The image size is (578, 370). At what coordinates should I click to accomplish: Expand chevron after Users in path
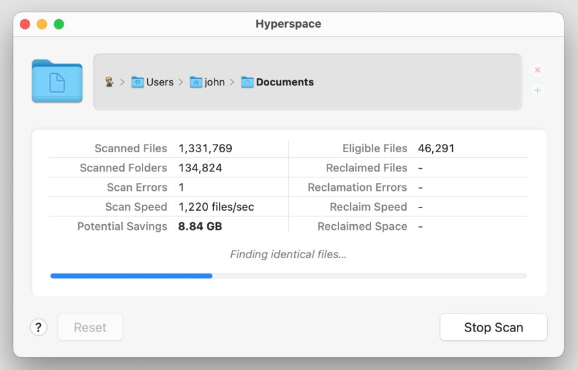[180, 82]
